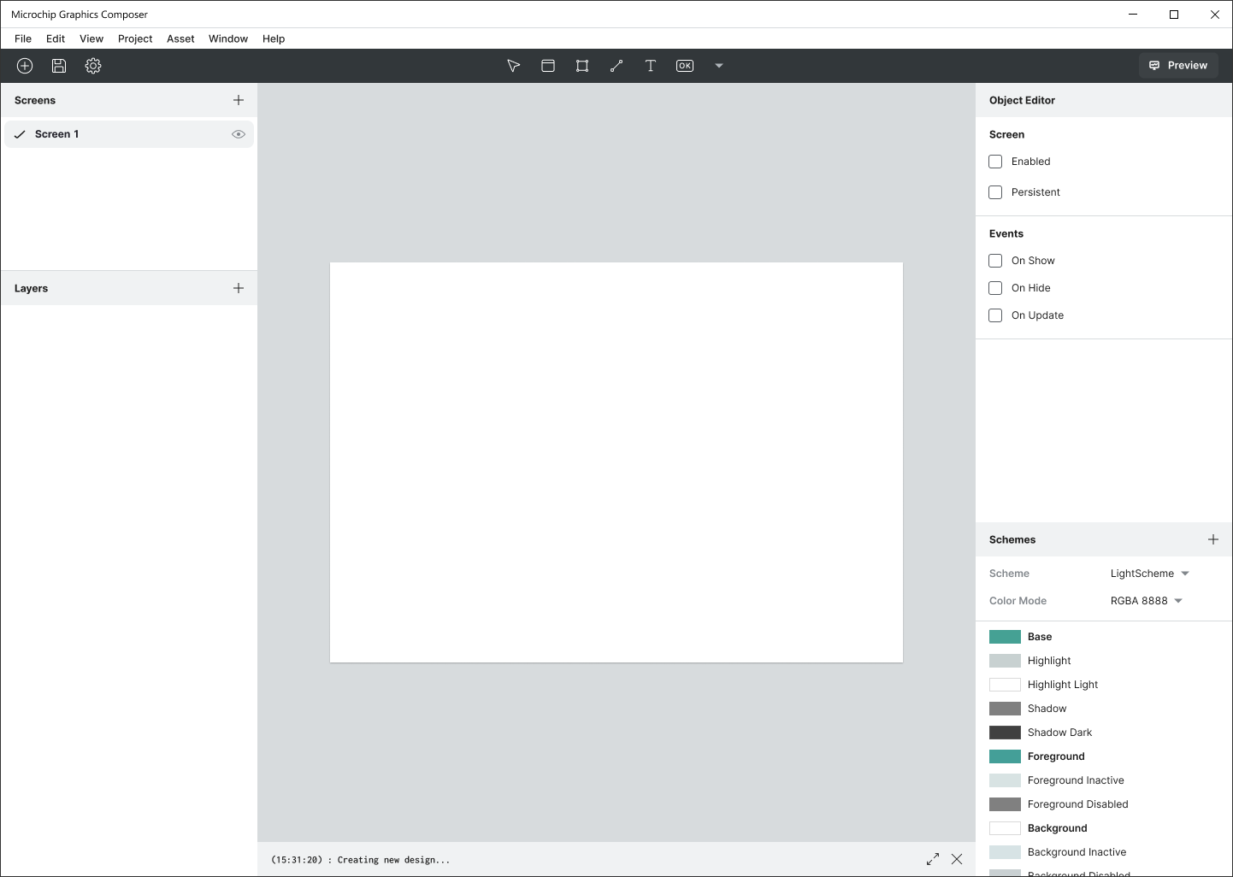Expand the console log panel

pyautogui.click(x=933, y=859)
